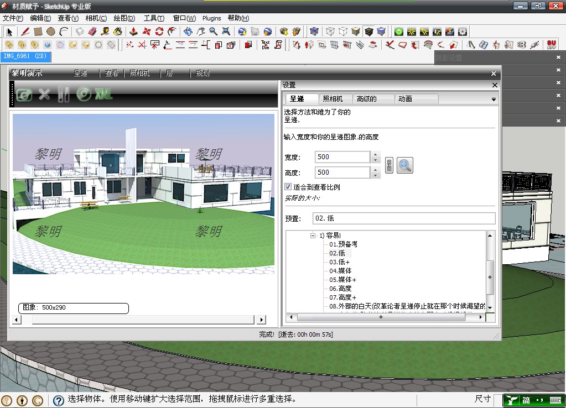This screenshot has height=408, width=566.
Task: Select preset '04.媒体' in the tree
Action: click(340, 270)
